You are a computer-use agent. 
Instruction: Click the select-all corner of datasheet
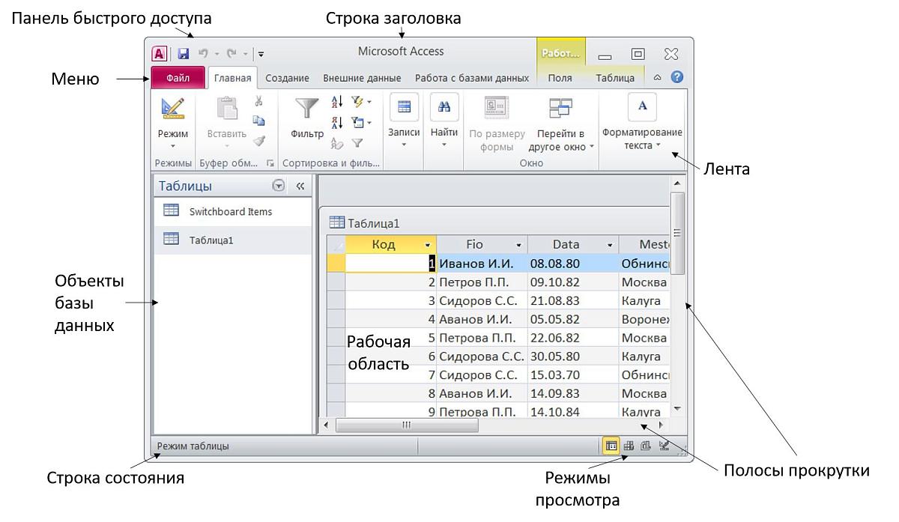pos(336,245)
